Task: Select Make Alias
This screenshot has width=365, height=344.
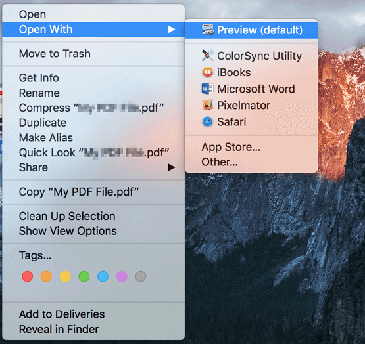Action: pyautogui.click(x=93, y=138)
